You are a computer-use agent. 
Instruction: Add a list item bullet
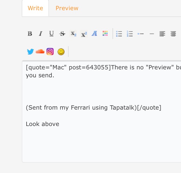141,34
